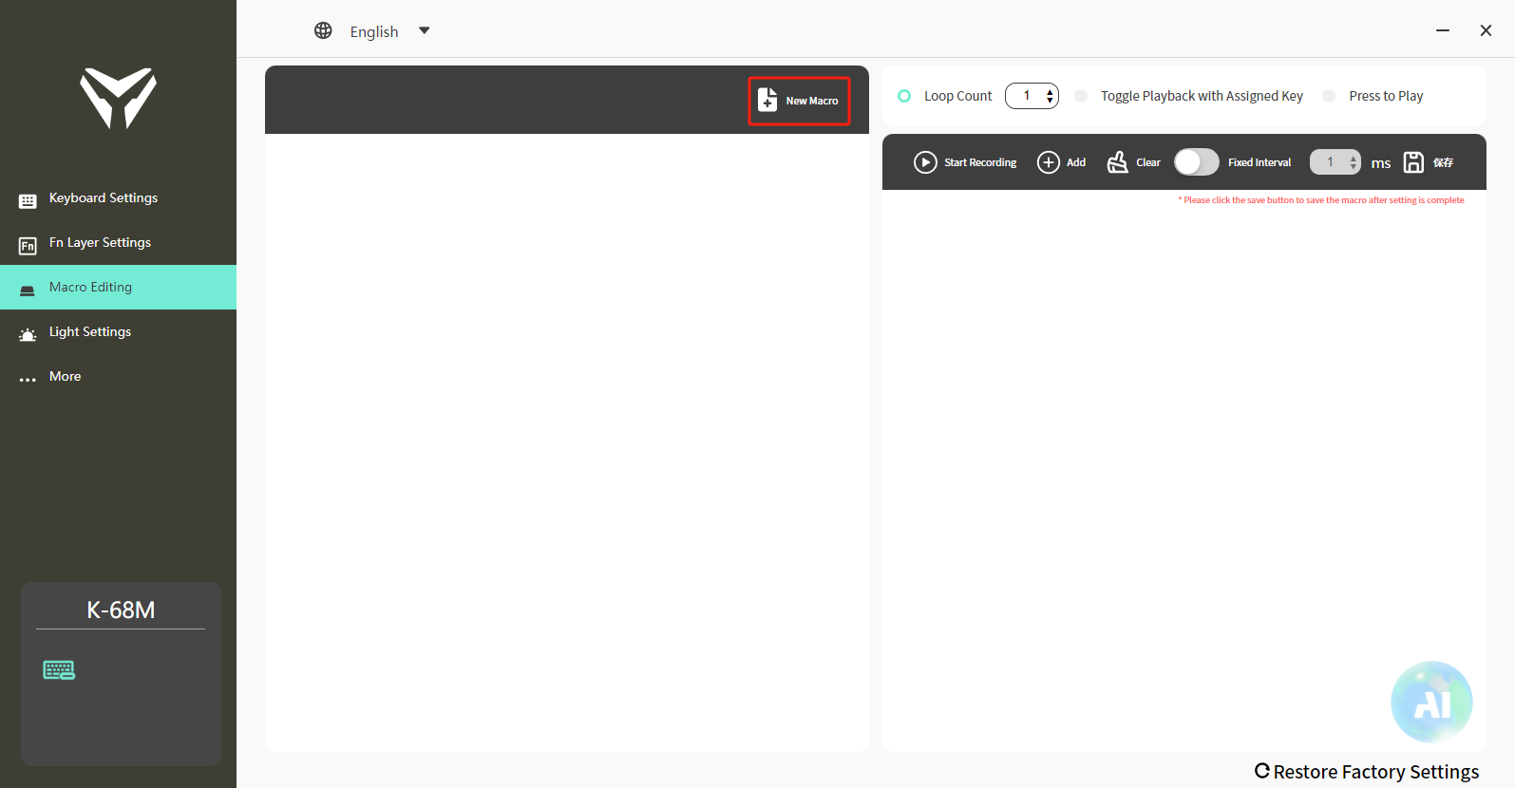Select Toggle Playback with Assigned Key option

point(1081,96)
